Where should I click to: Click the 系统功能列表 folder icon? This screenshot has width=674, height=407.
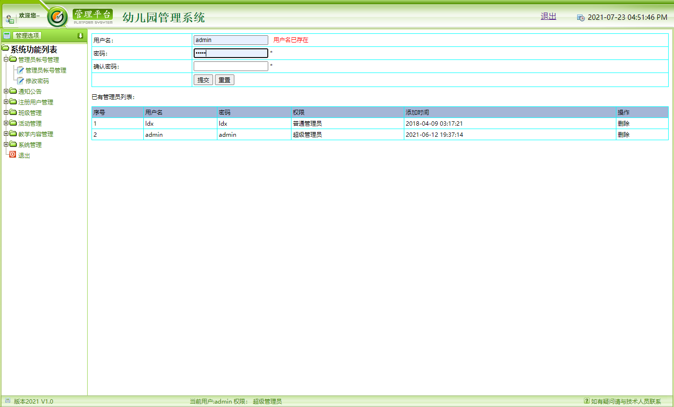tap(5, 48)
